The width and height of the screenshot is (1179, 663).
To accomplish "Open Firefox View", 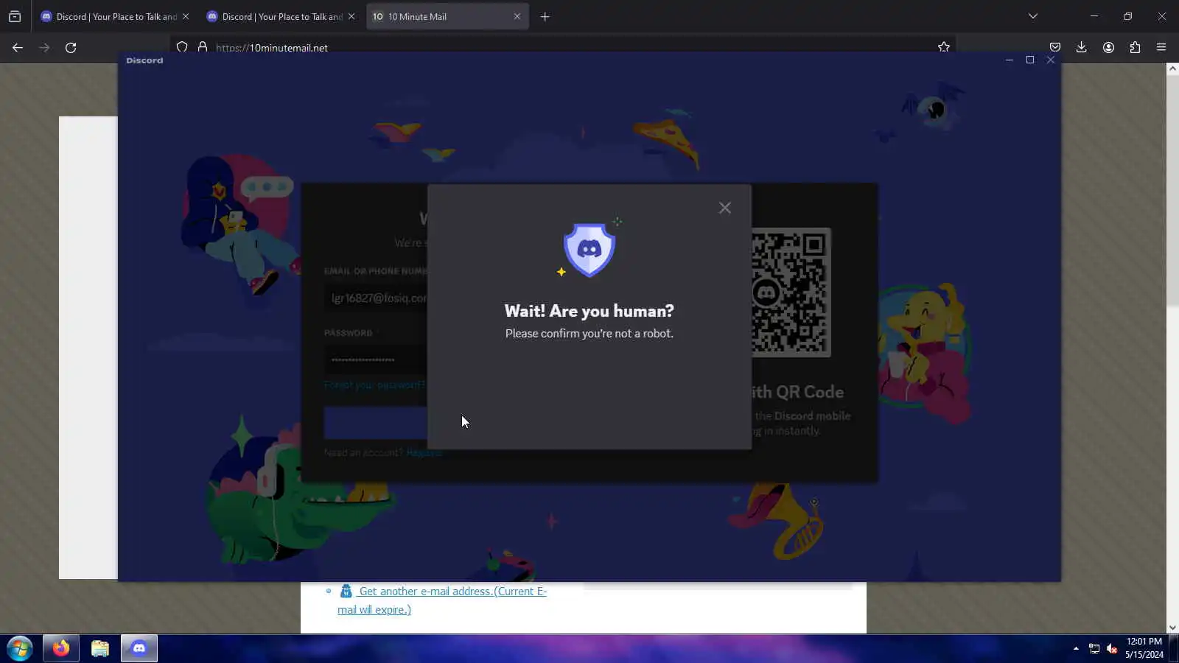I will tap(15, 16).
